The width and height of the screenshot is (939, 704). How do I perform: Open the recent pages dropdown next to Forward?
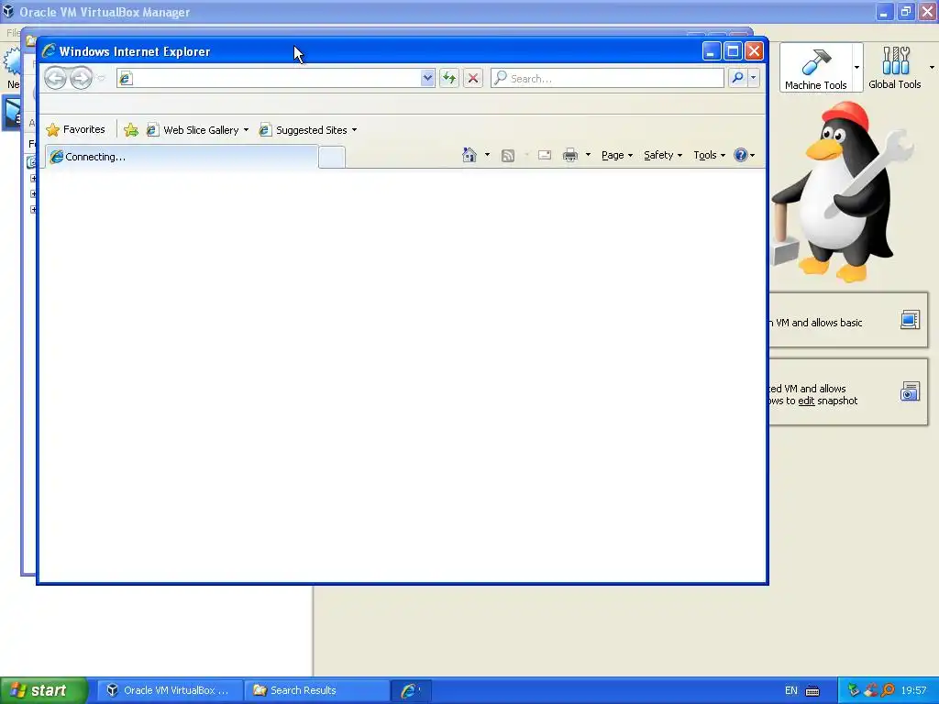tap(101, 79)
